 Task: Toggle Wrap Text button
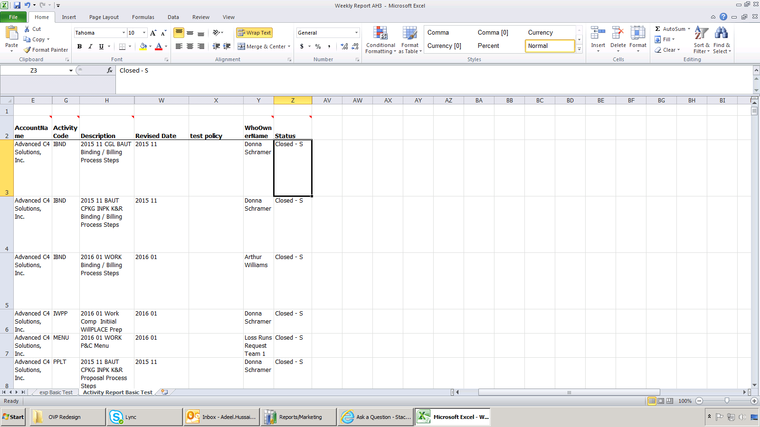pyautogui.click(x=254, y=33)
